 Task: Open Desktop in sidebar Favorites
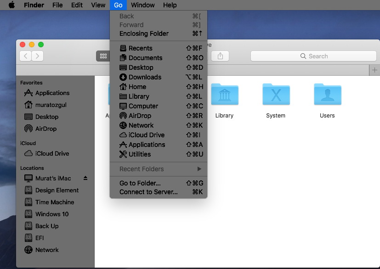[x=55, y=117]
